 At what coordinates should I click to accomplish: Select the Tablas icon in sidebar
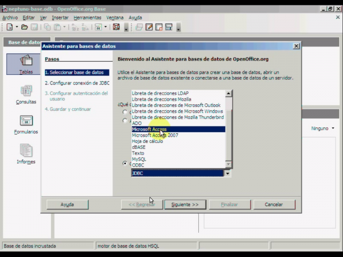[x=26, y=64]
